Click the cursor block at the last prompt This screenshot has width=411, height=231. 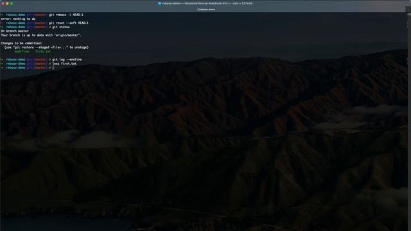tap(53, 67)
